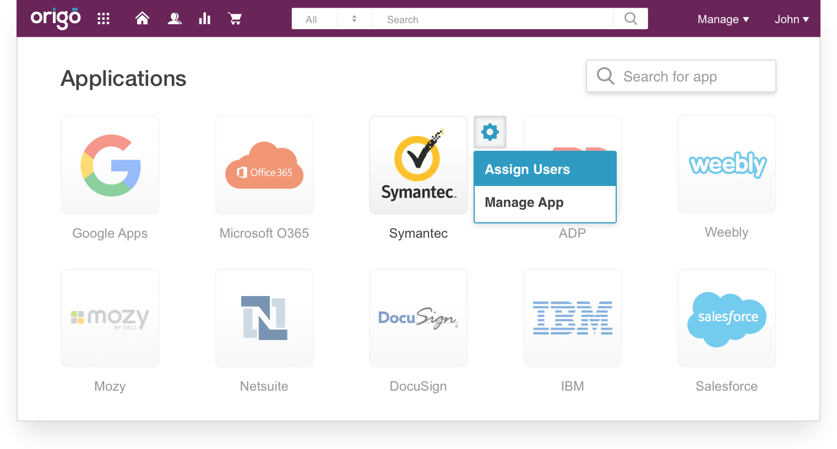Open the apps grid icon
Viewport: 837px width, 449px height.
(x=104, y=19)
